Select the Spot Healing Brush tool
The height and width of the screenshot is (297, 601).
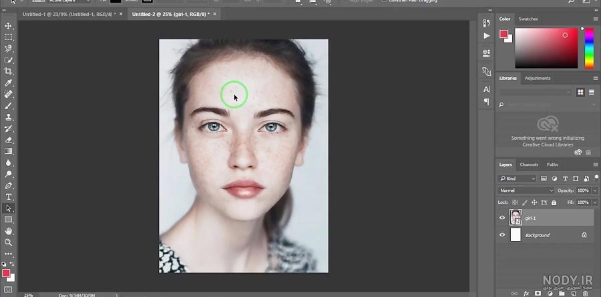coord(8,94)
